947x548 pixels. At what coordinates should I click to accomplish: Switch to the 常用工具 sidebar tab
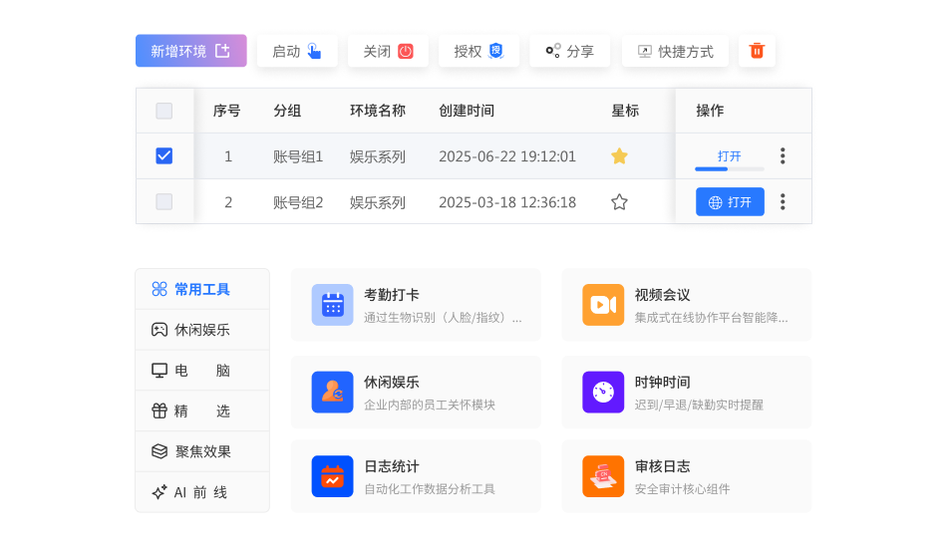point(202,289)
